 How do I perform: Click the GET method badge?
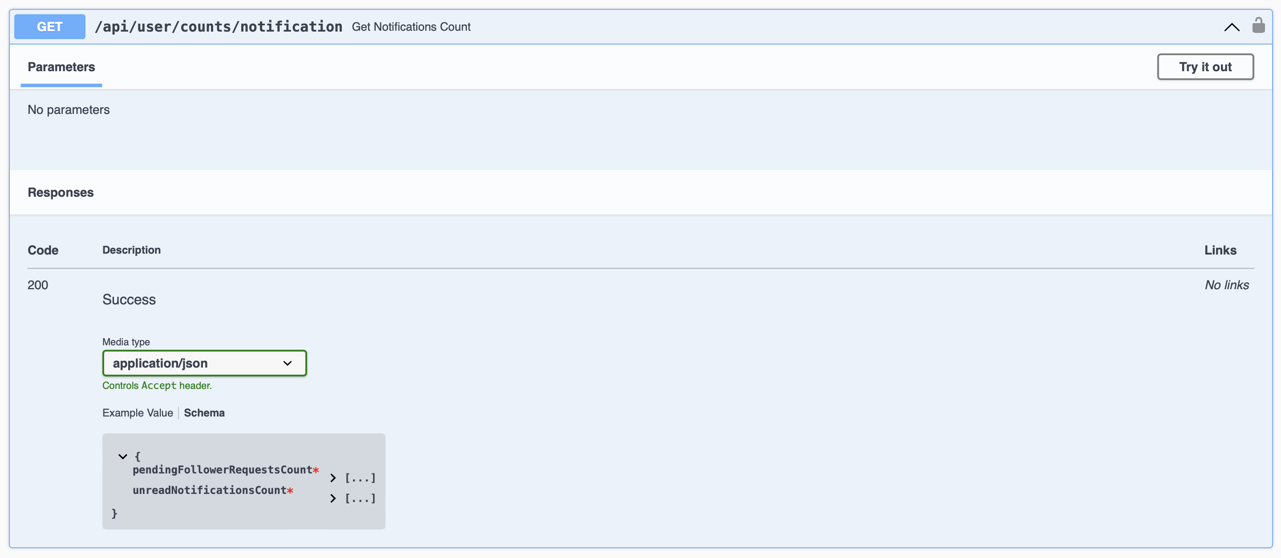point(49,27)
